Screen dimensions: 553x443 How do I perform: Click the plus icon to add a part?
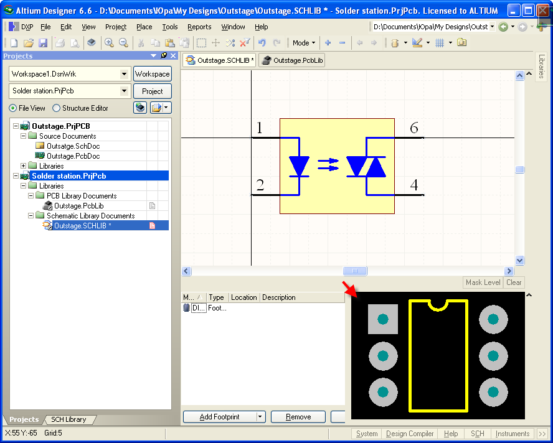pos(328,43)
